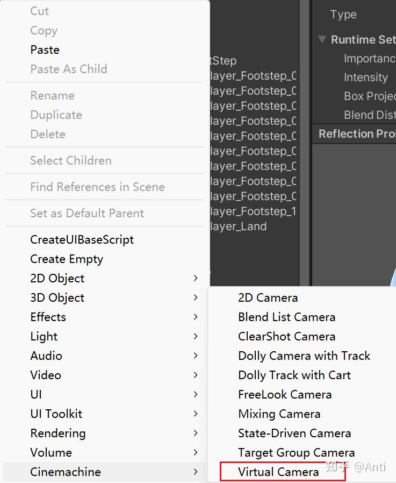Collapse the Runtime Settings foldout

tap(321, 39)
